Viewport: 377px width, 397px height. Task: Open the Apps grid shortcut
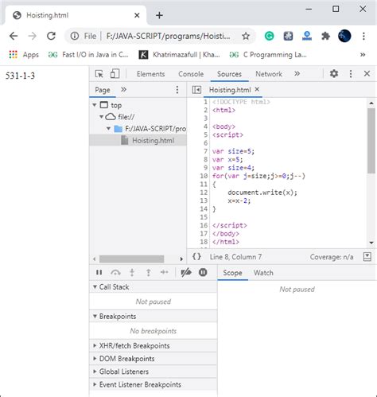point(24,55)
